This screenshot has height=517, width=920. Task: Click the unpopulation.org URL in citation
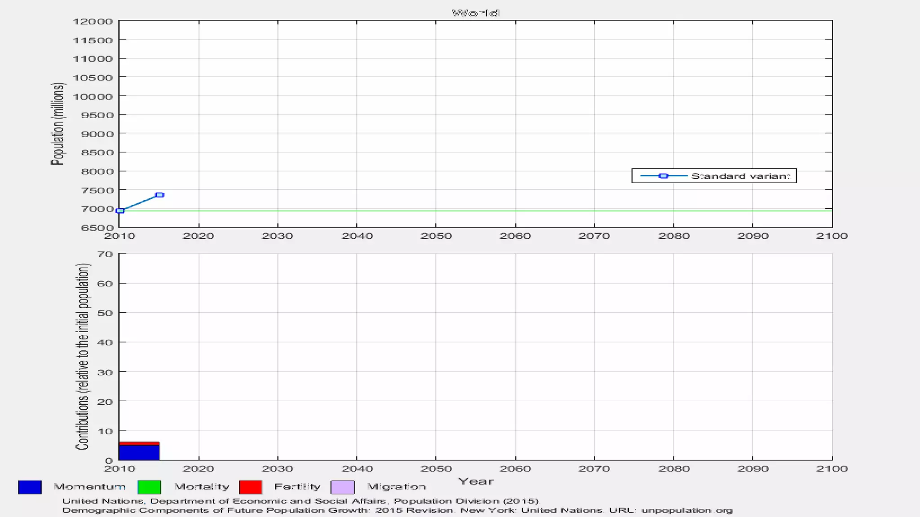(x=686, y=510)
